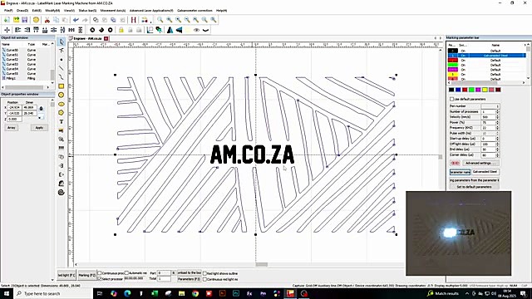Click Set to default parameters button
The image size is (532, 299).
coord(475,187)
